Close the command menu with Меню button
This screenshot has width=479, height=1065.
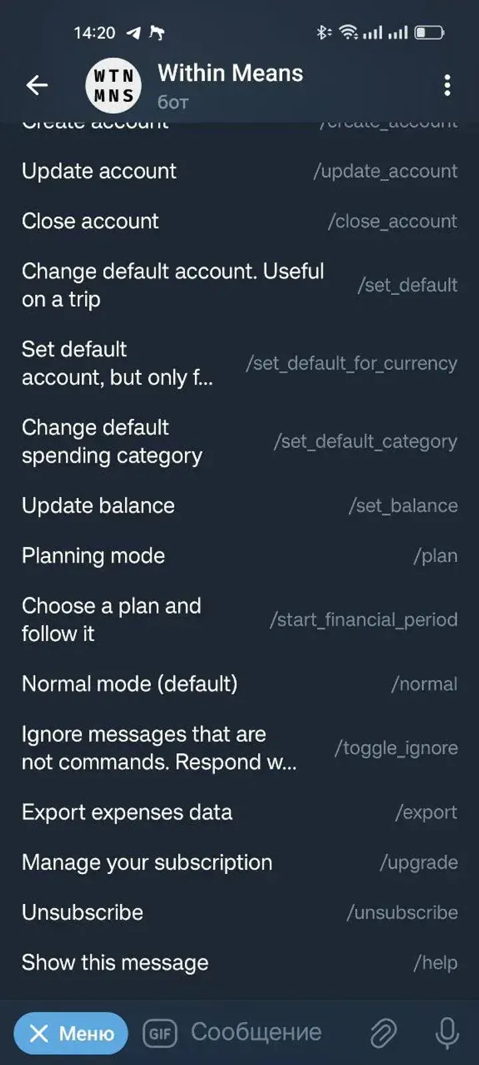(71, 1034)
